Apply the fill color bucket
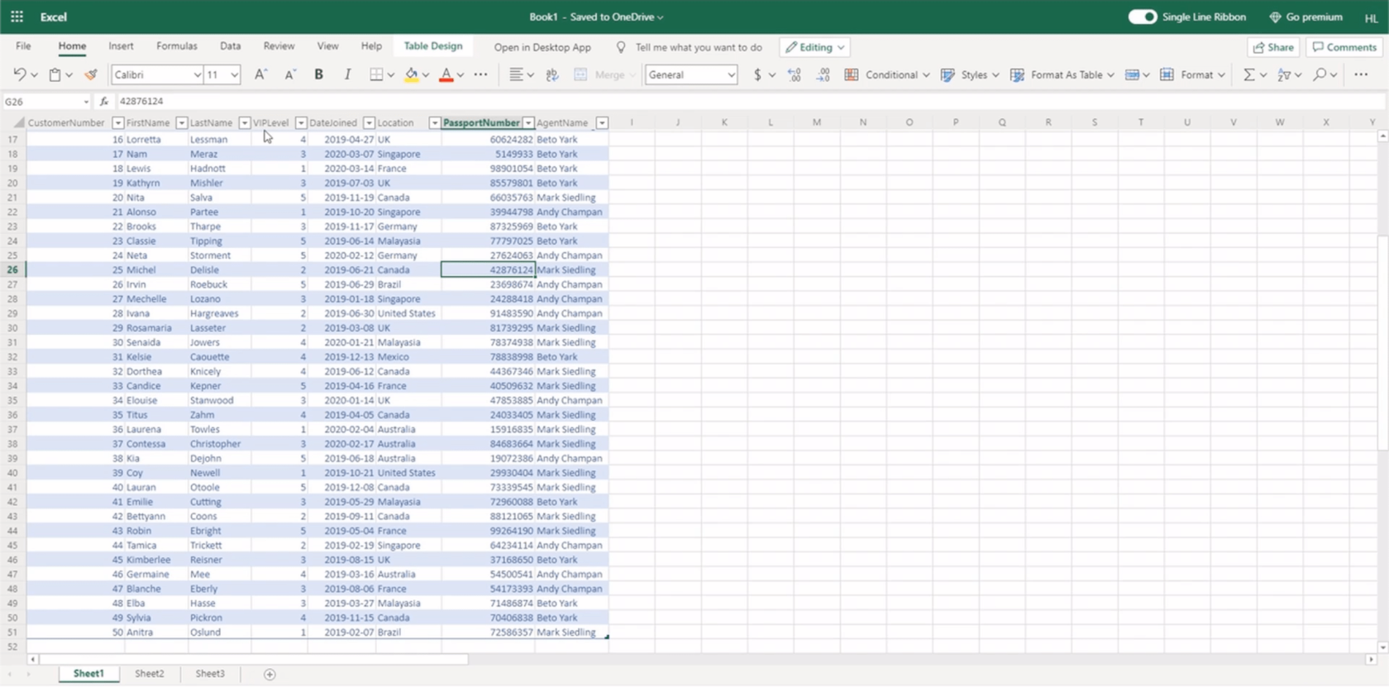 (x=411, y=74)
